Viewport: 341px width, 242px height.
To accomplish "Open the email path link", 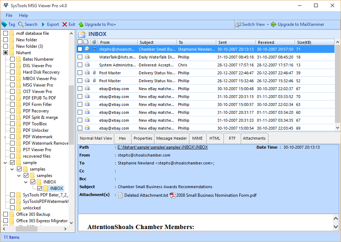I will pos(162,147).
